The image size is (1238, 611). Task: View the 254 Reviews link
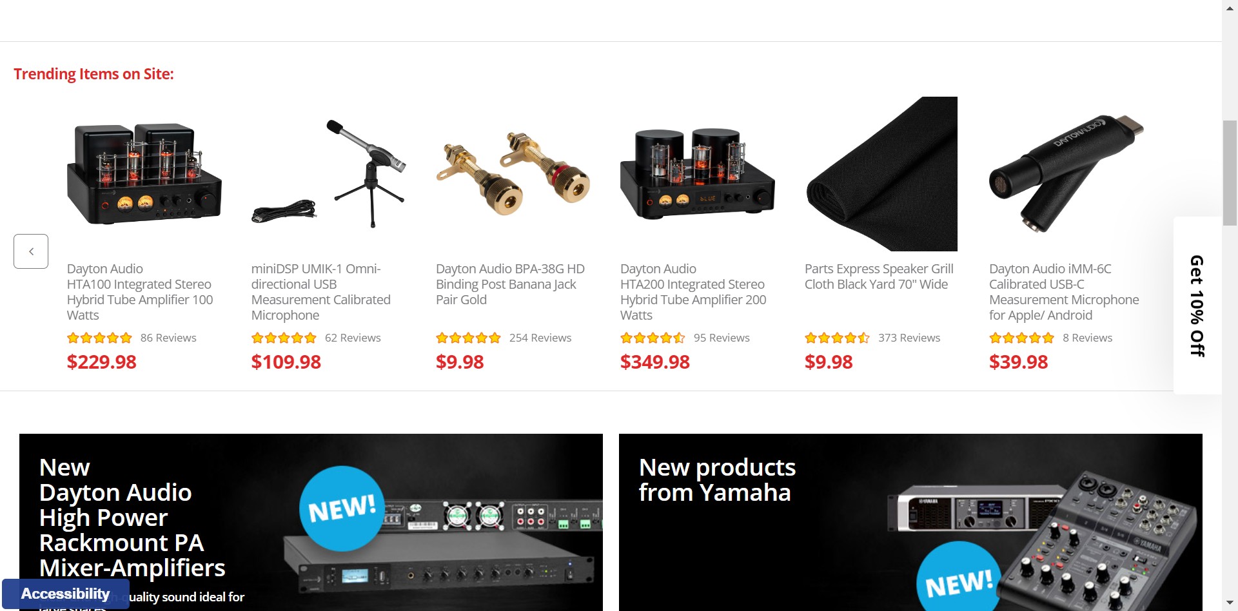pyautogui.click(x=540, y=338)
